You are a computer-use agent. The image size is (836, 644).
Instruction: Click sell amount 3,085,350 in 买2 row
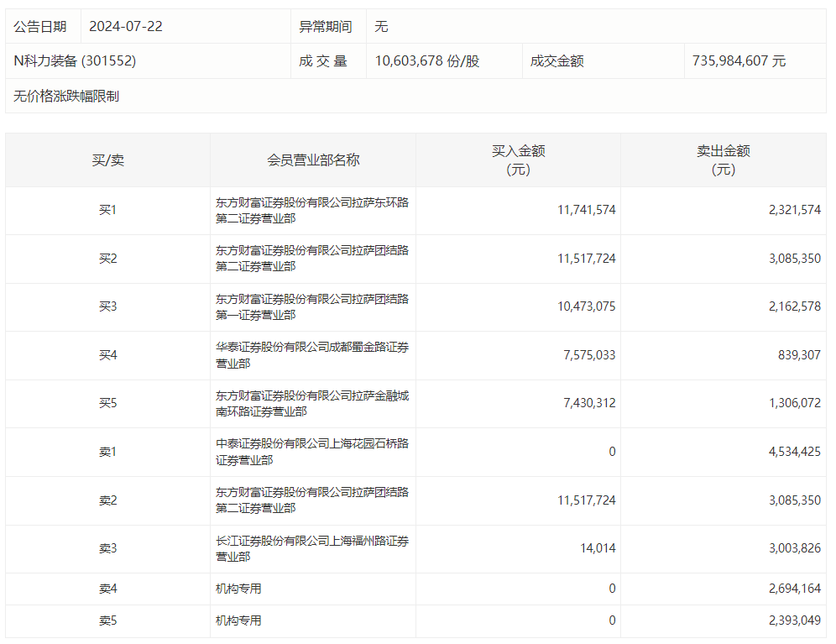[x=795, y=259]
